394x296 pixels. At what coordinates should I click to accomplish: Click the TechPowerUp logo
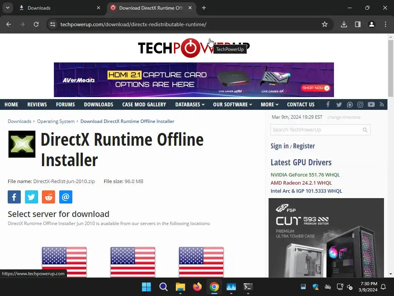click(194, 48)
